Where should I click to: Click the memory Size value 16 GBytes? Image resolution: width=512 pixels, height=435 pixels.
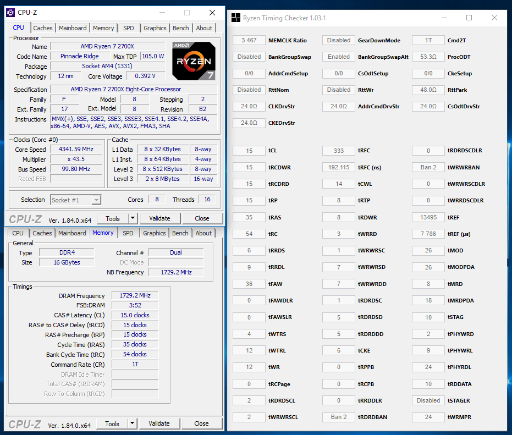click(x=67, y=262)
